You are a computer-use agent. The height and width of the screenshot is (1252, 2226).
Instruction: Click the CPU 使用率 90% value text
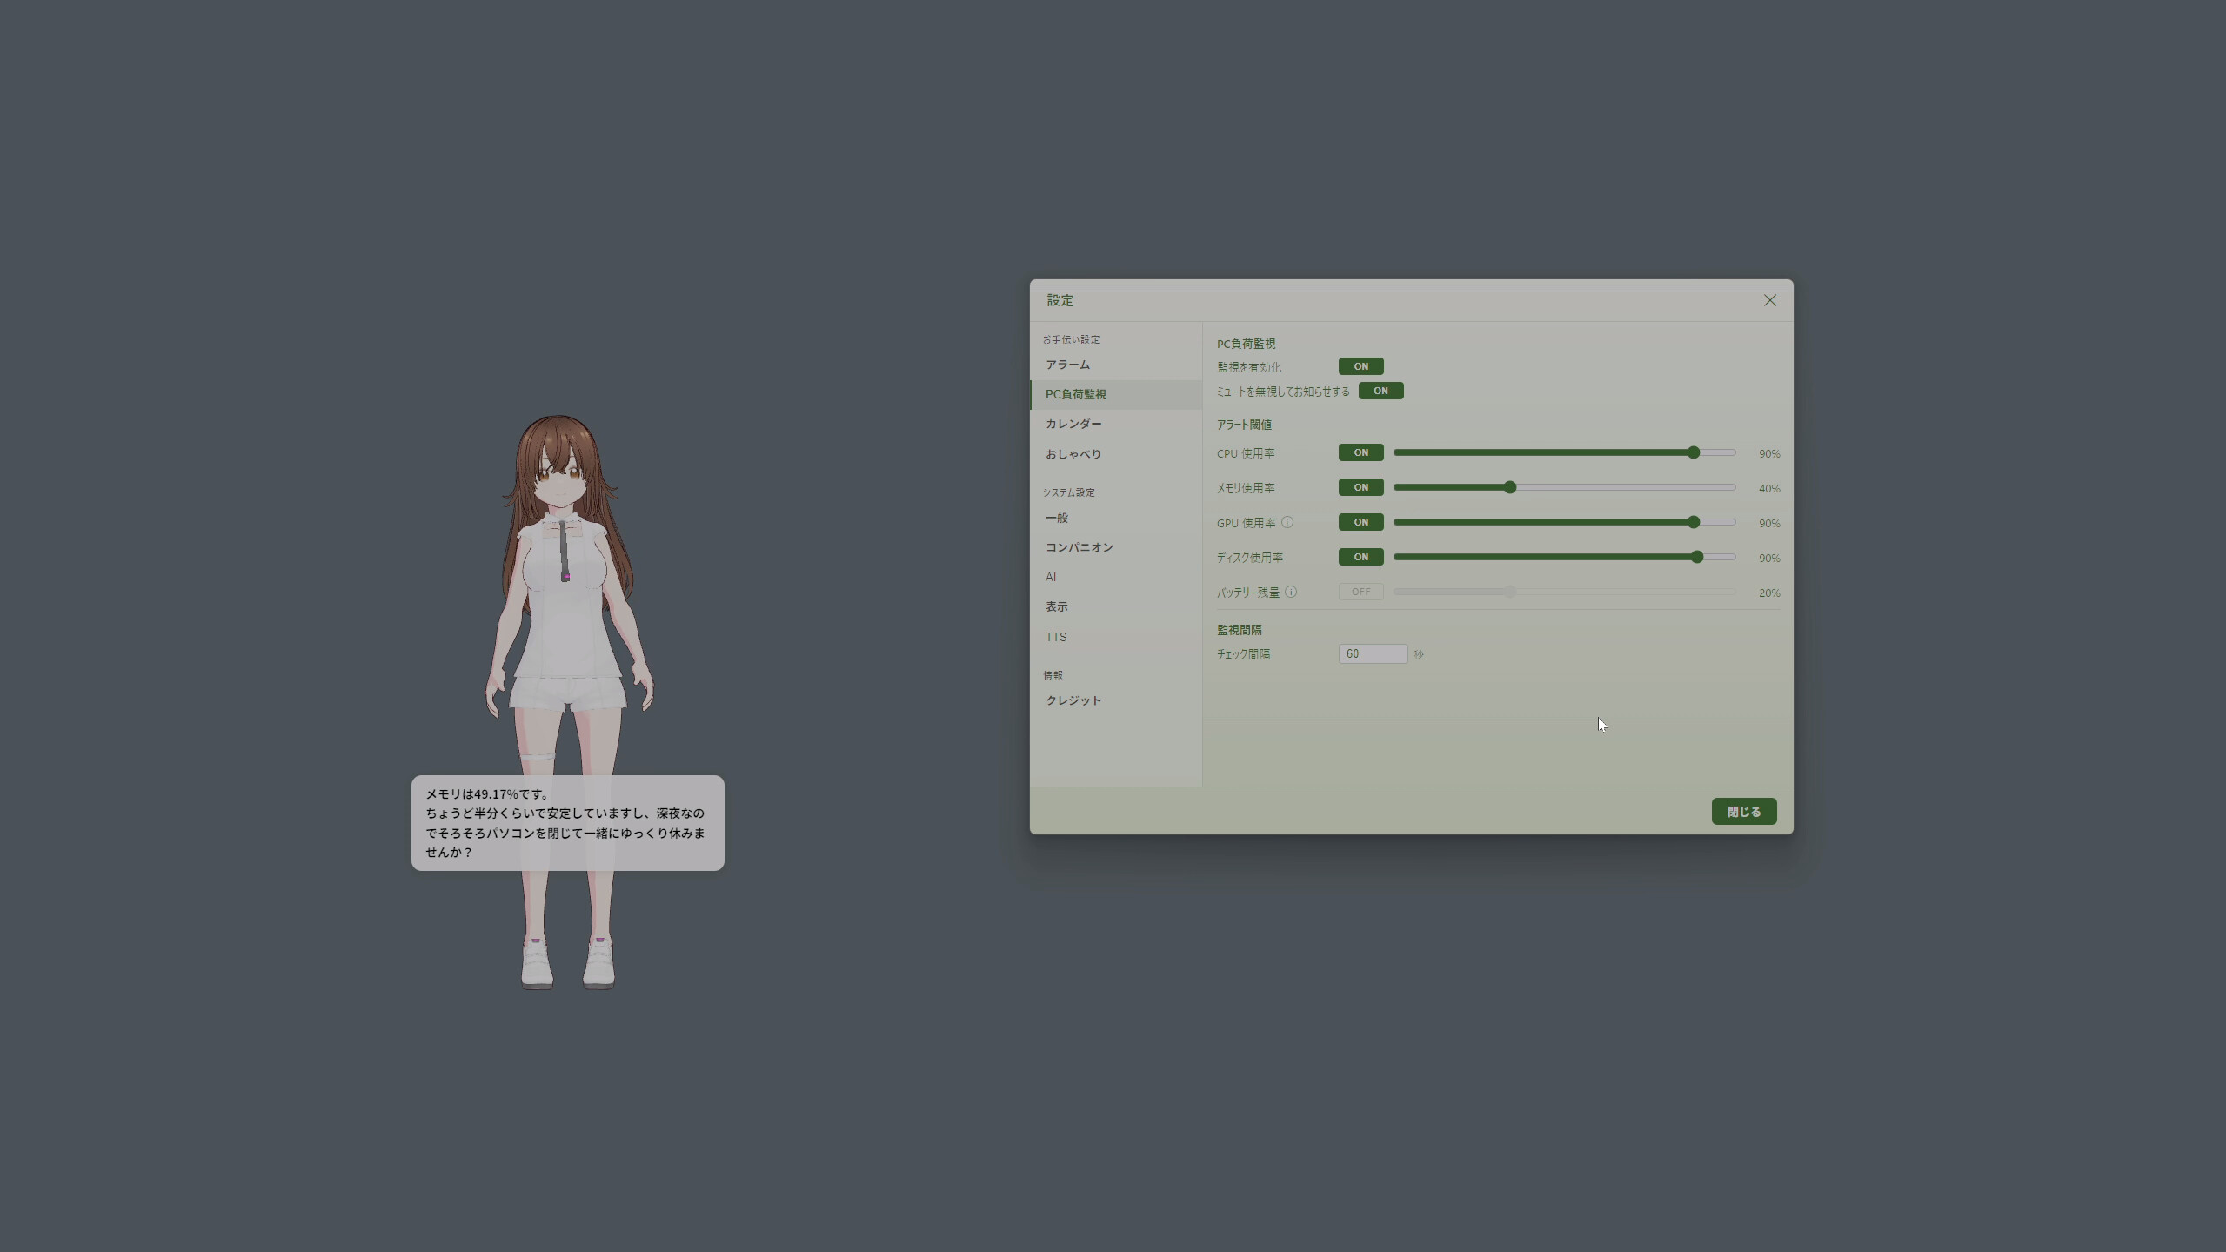coord(1768,453)
